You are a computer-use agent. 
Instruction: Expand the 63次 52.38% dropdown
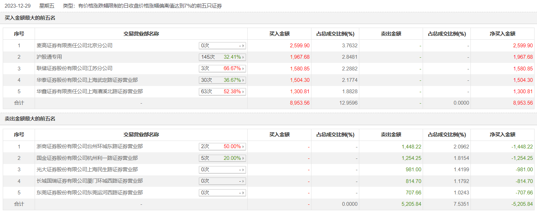click(x=222, y=91)
